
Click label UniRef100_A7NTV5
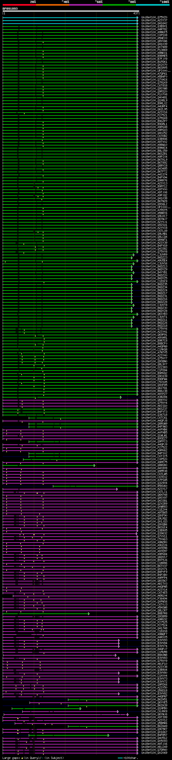[x=154, y=352]
